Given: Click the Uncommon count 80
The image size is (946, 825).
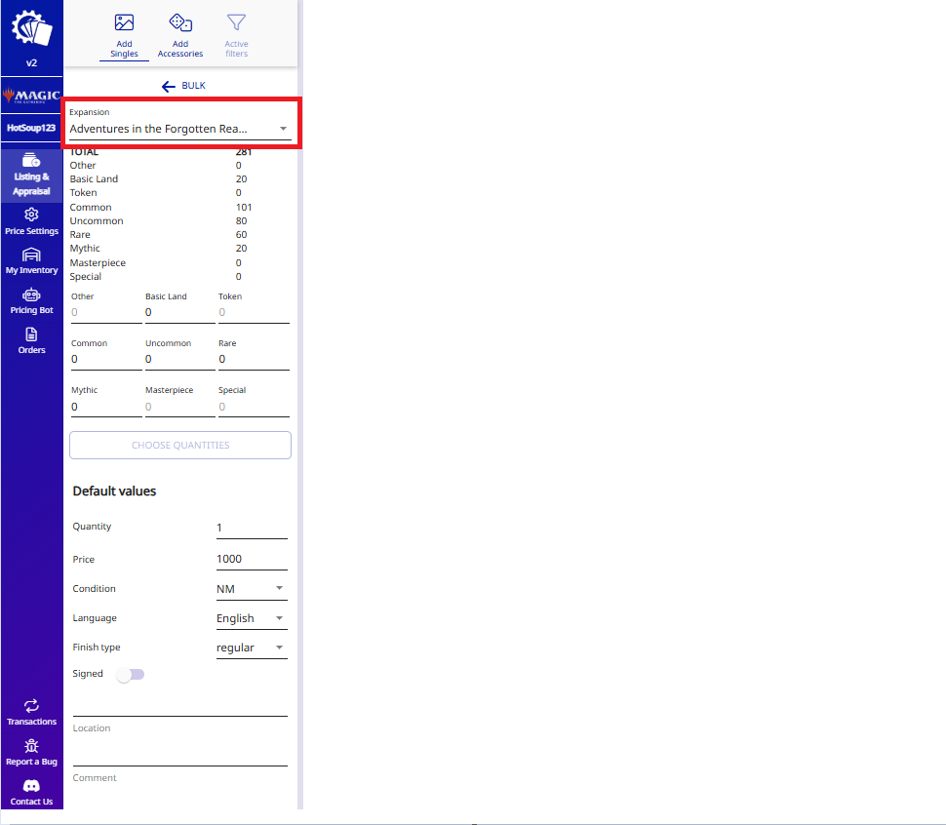Looking at the screenshot, I should 241,220.
